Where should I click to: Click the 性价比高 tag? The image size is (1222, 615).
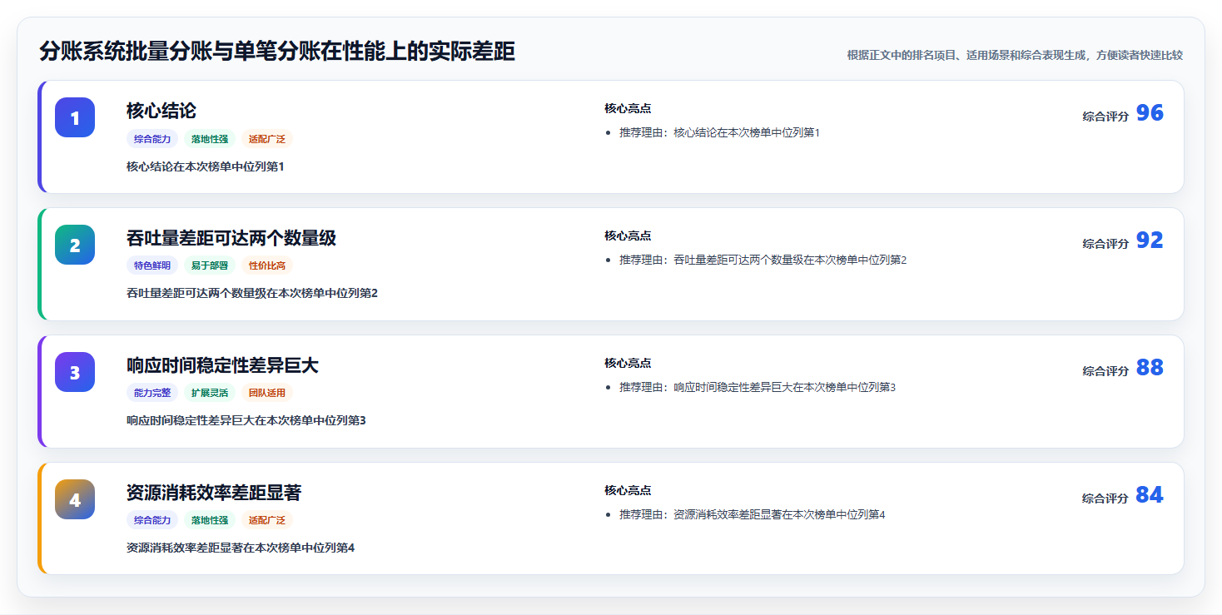pyautogui.click(x=267, y=265)
